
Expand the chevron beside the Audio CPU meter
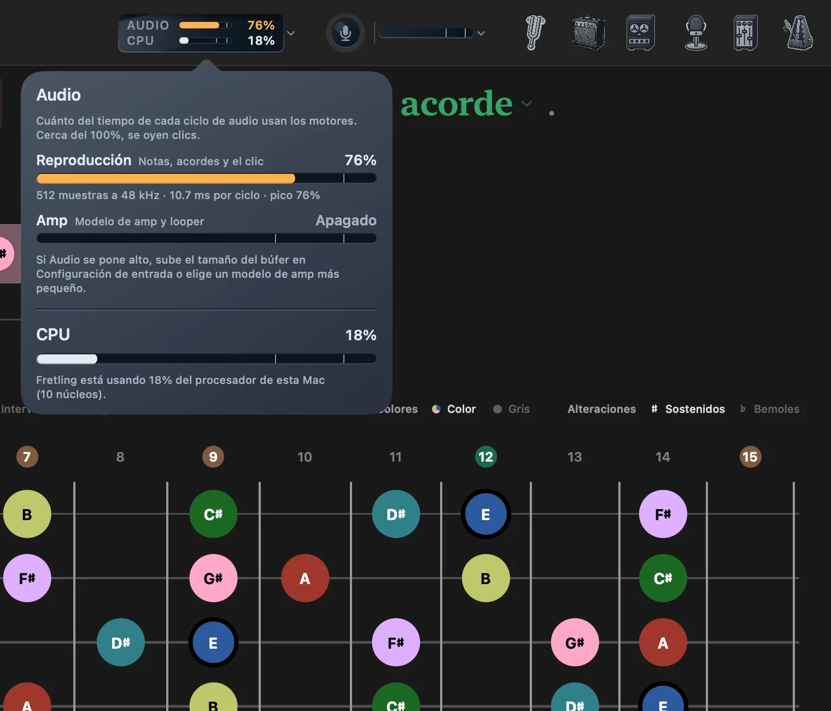(x=291, y=33)
